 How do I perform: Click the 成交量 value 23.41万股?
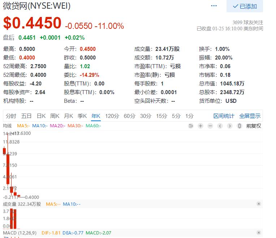167,49
